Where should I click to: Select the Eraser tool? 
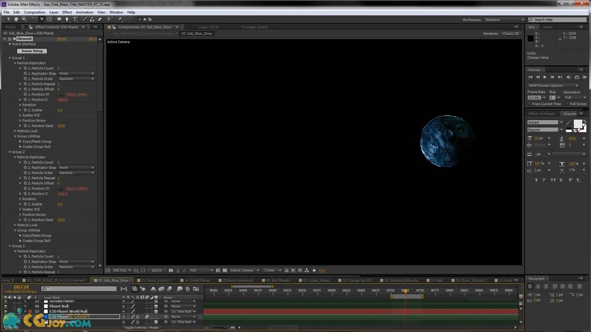[x=100, y=19]
